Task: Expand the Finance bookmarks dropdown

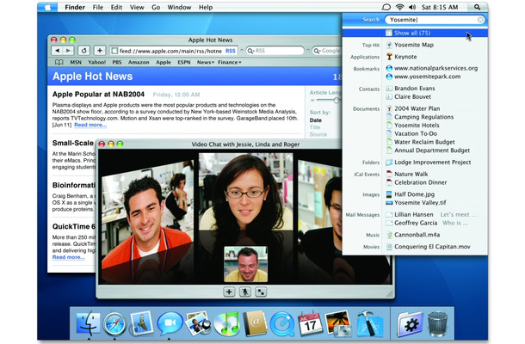Action: [230, 62]
